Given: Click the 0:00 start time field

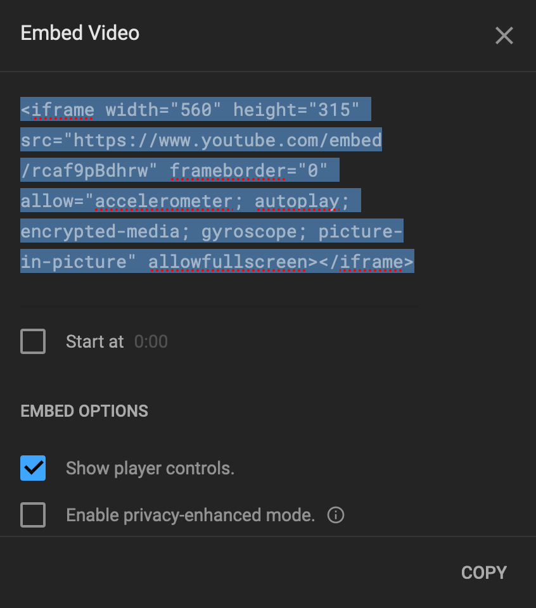Looking at the screenshot, I should (151, 341).
